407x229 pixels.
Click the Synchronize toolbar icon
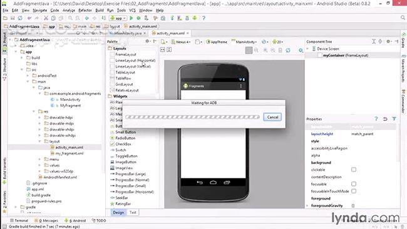[x=20, y=18]
